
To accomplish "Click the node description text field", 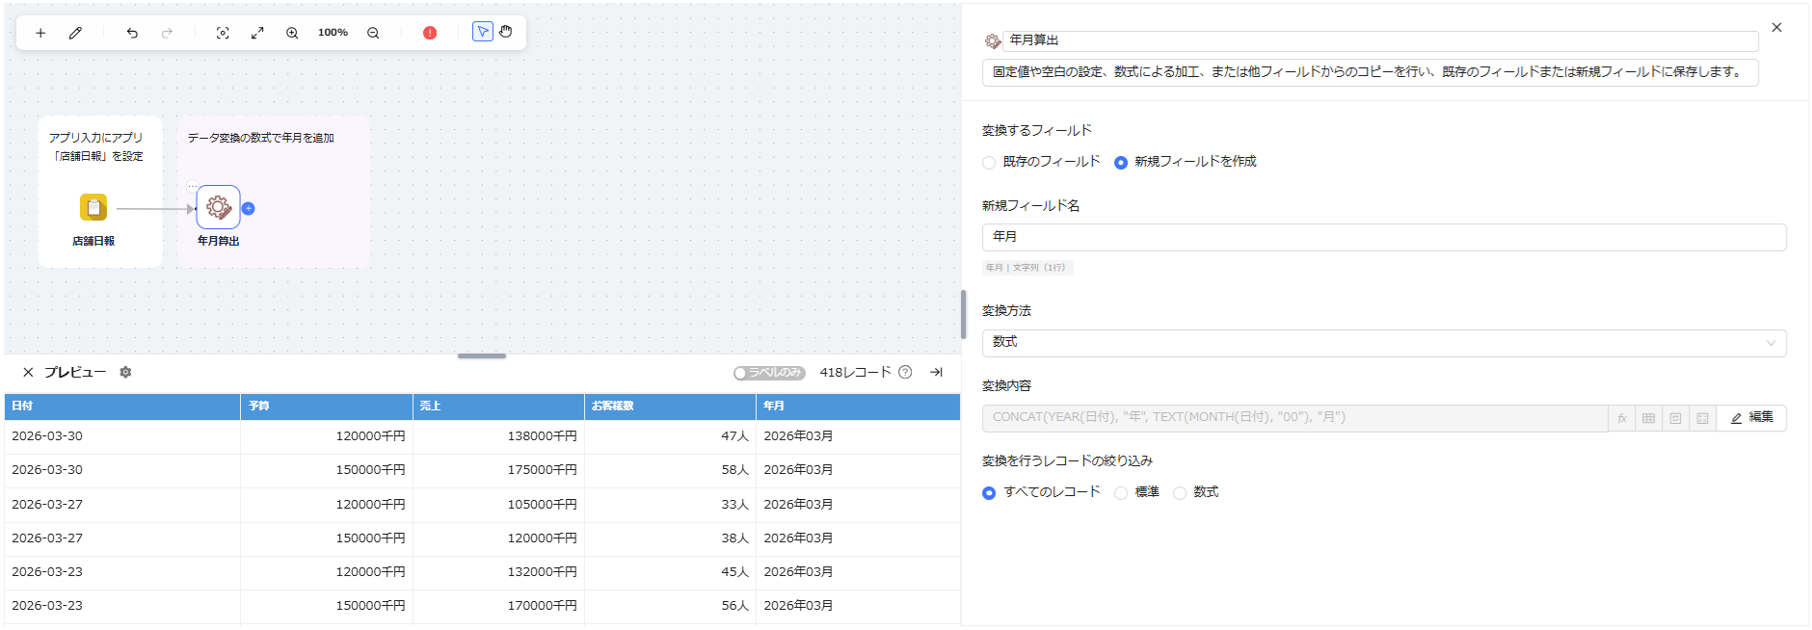I will 1371,72.
